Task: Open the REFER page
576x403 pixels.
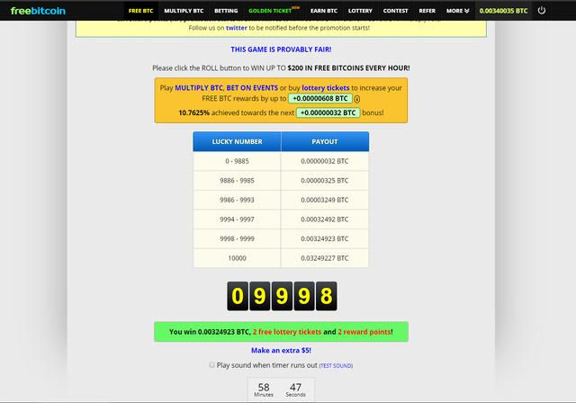Action: coord(427,11)
